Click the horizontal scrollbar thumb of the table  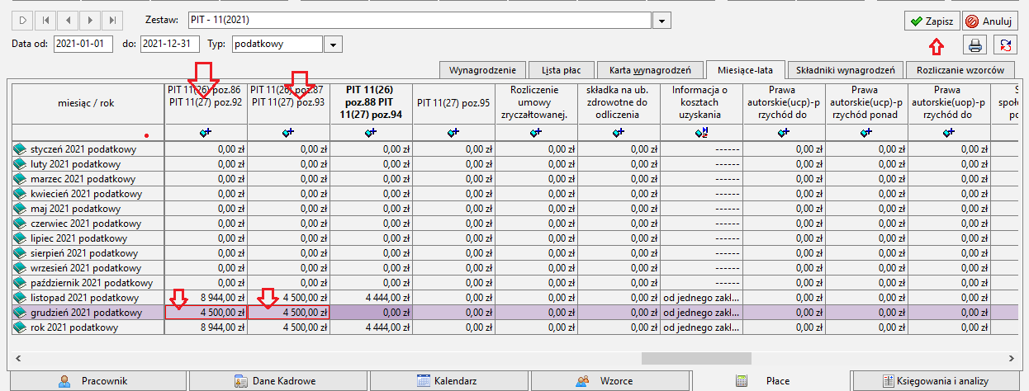tap(696, 358)
